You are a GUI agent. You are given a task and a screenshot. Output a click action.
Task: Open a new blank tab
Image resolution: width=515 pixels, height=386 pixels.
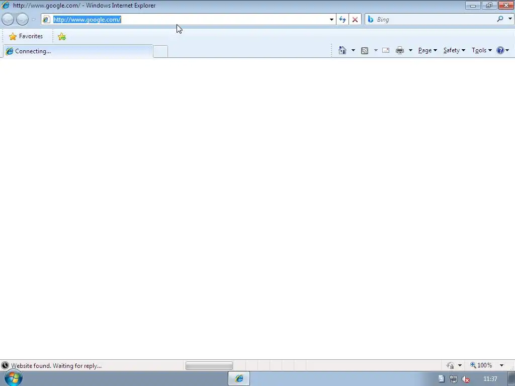[x=160, y=52]
